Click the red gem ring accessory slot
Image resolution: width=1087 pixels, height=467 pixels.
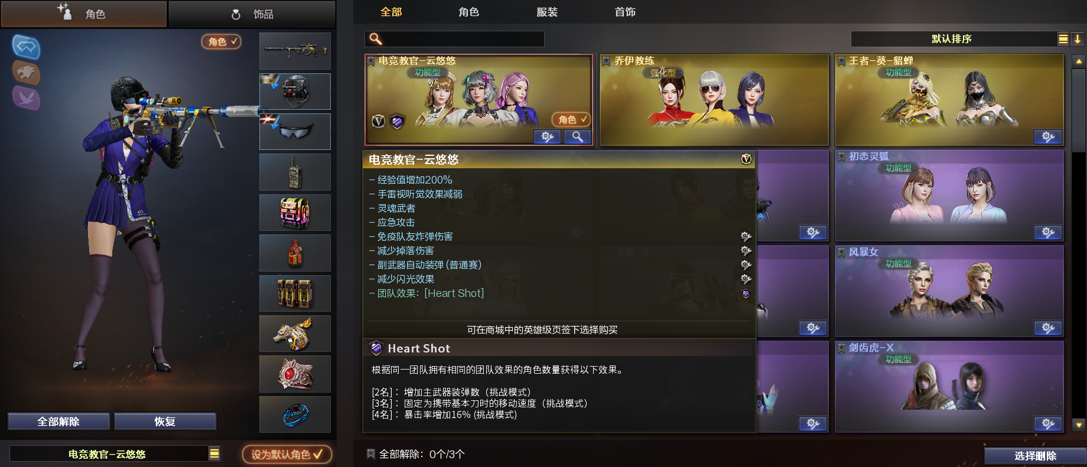click(295, 374)
